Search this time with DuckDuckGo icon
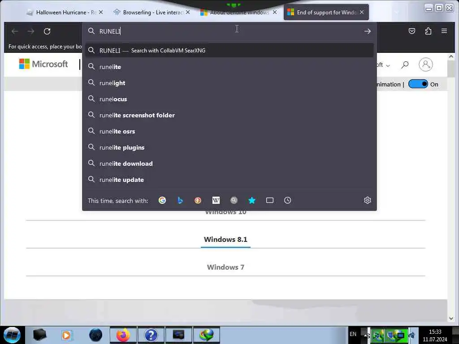459x344 pixels. point(198,200)
